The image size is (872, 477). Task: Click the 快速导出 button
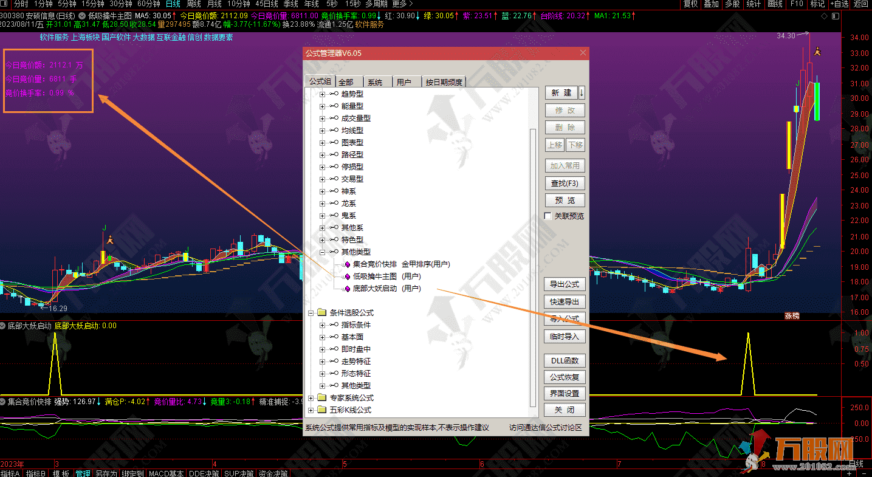[x=565, y=301]
